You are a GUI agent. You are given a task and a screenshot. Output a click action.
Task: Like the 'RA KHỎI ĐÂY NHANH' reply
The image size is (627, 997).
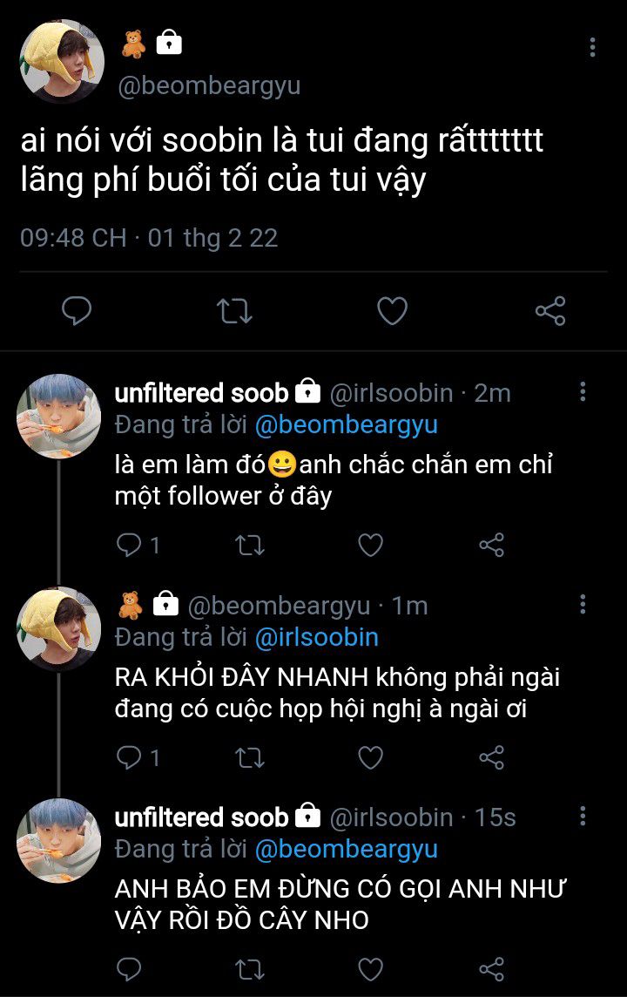[x=371, y=758]
